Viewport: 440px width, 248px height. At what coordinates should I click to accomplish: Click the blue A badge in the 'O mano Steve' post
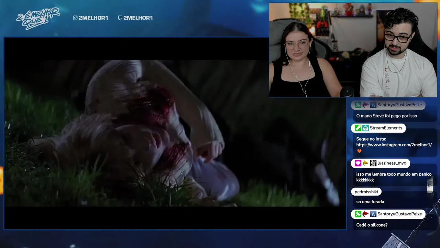click(373, 105)
